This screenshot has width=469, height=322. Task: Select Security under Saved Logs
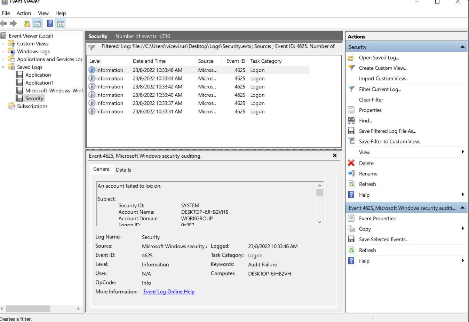tap(34, 99)
